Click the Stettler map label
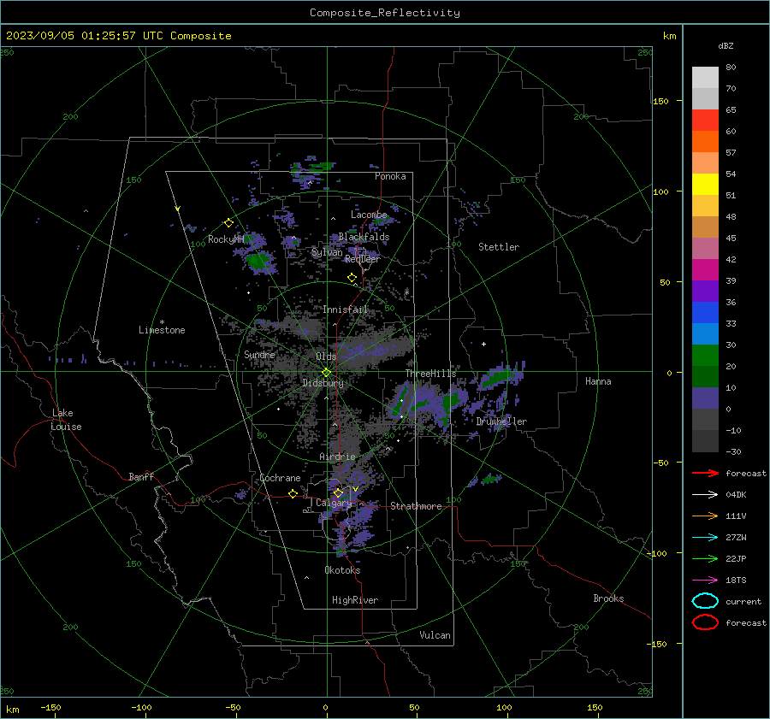 pyautogui.click(x=499, y=247)
